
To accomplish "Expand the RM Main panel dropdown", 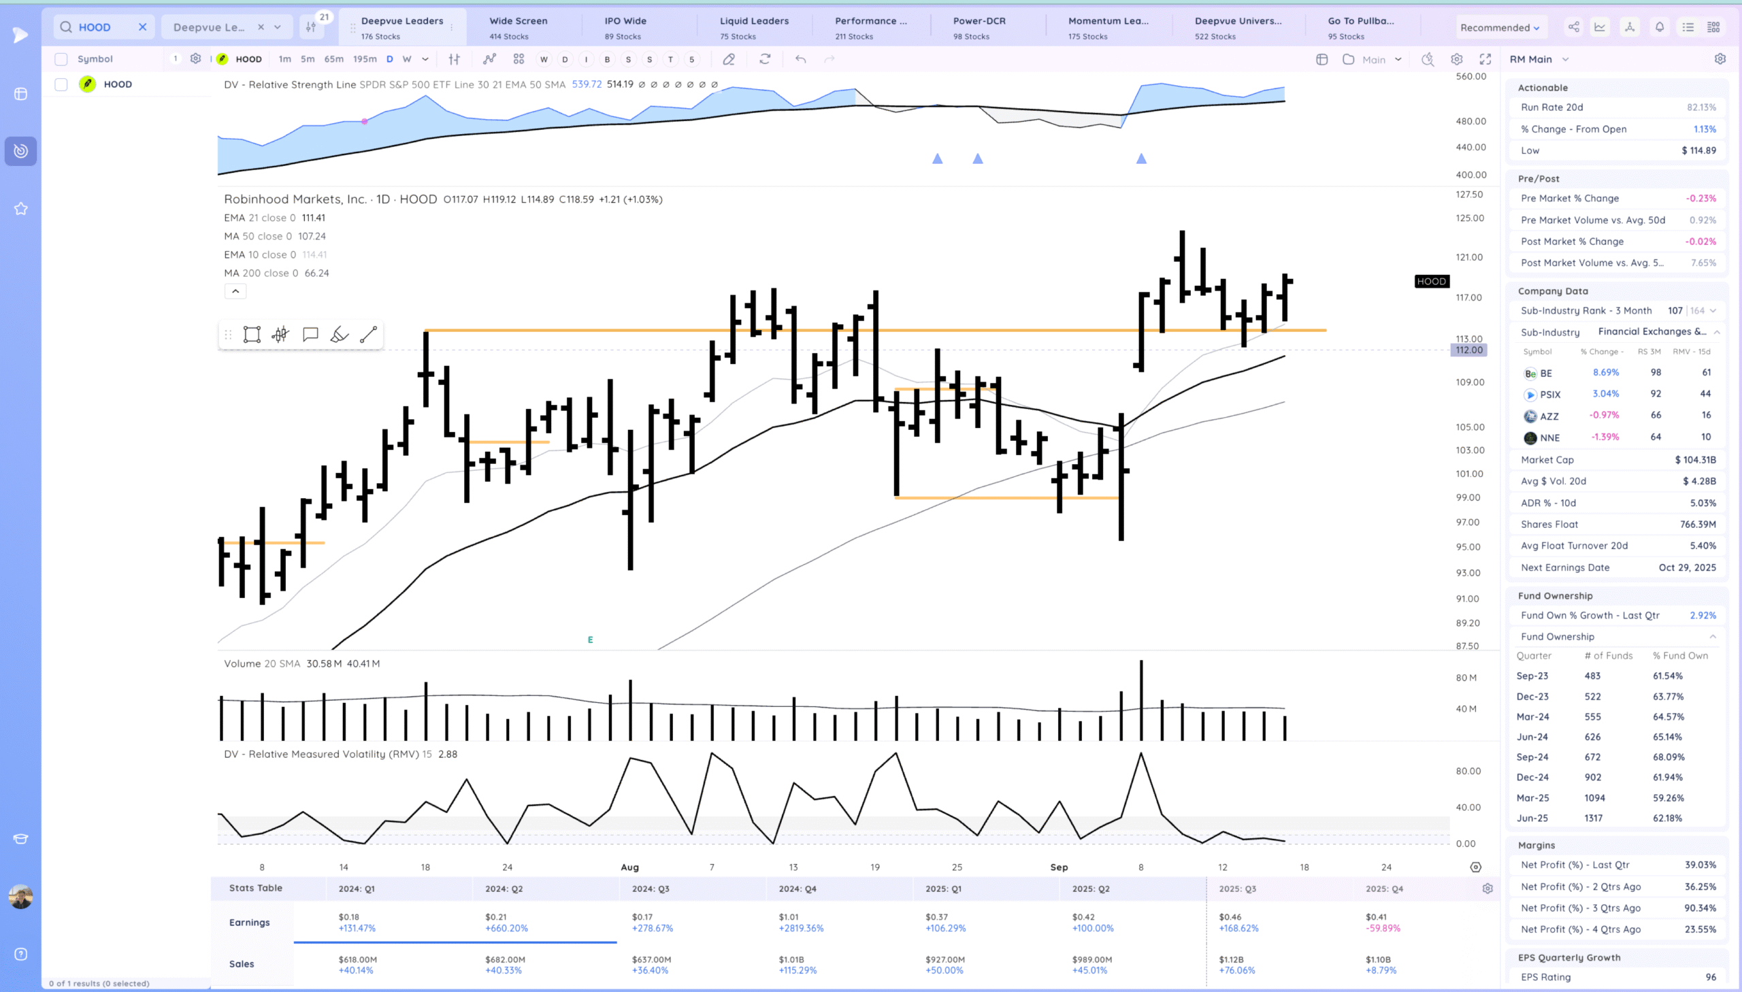I will coord(1566,59).
